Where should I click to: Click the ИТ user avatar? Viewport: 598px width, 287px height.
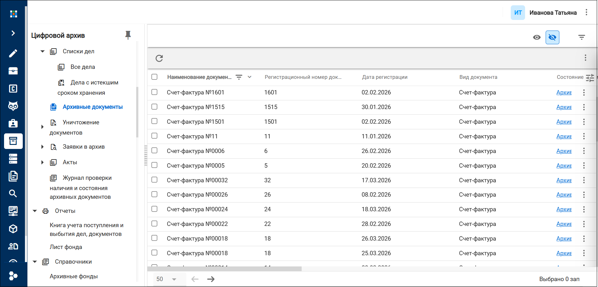pos(518,13)
